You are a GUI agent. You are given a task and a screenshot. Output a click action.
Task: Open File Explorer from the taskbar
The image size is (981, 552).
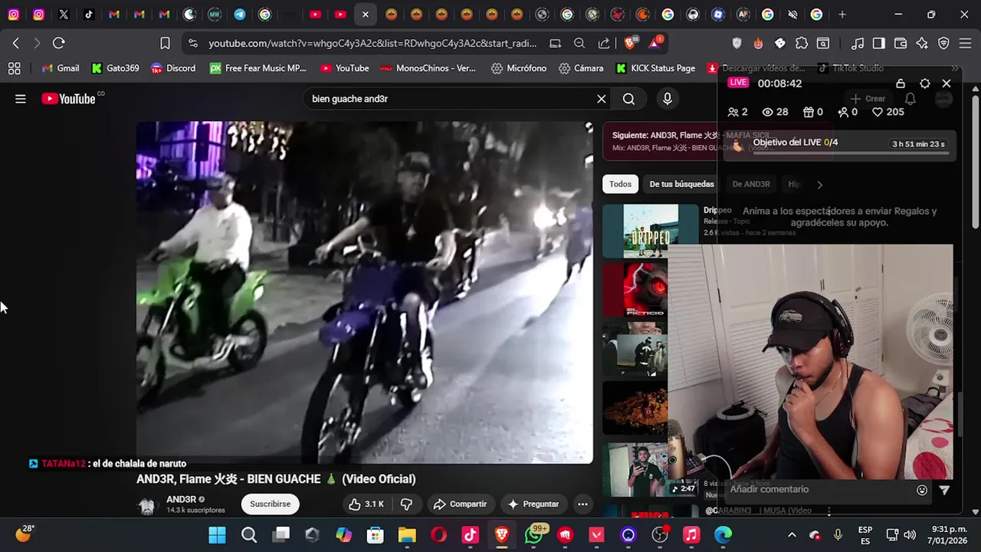click(406, 535)
